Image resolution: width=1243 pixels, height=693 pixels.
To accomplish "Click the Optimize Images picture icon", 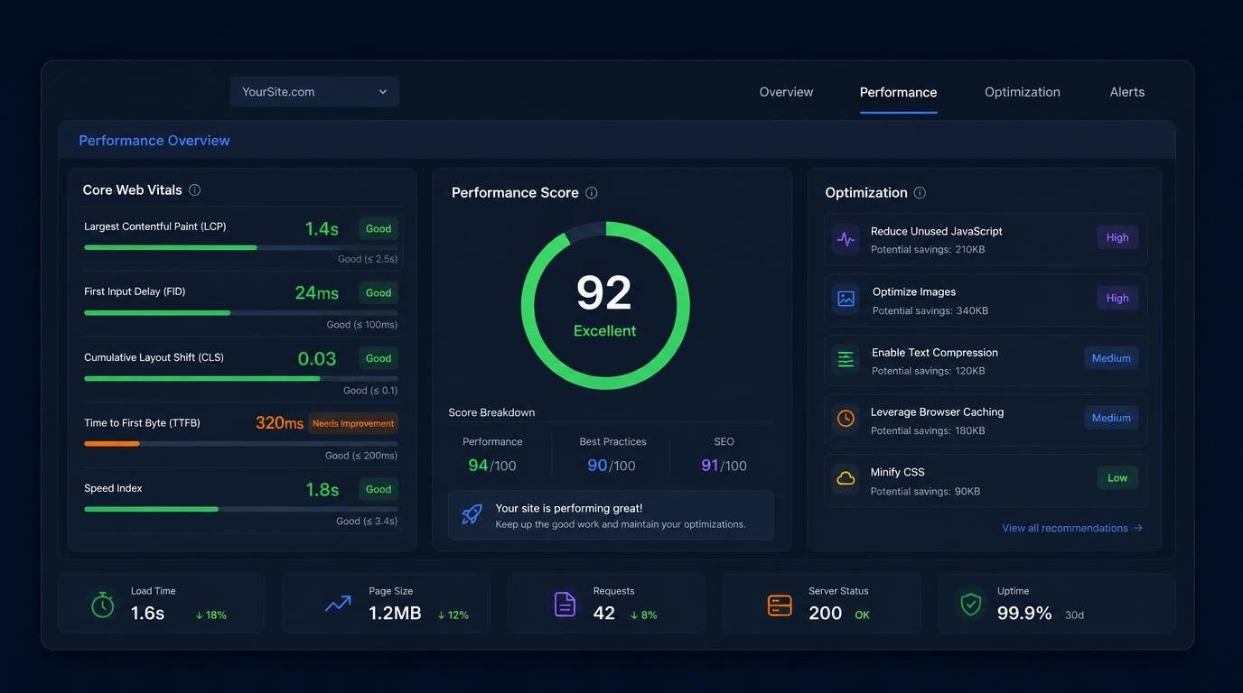I will point(846,299).
